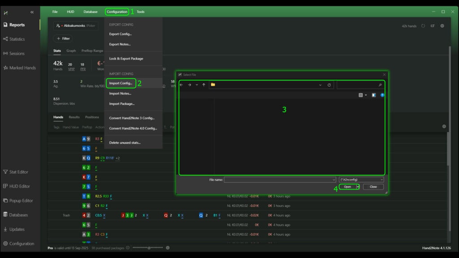The height and width of the screenshot is (258, 459).
Task: Click the Open button in the file dialog
Action: click(347, 187)
